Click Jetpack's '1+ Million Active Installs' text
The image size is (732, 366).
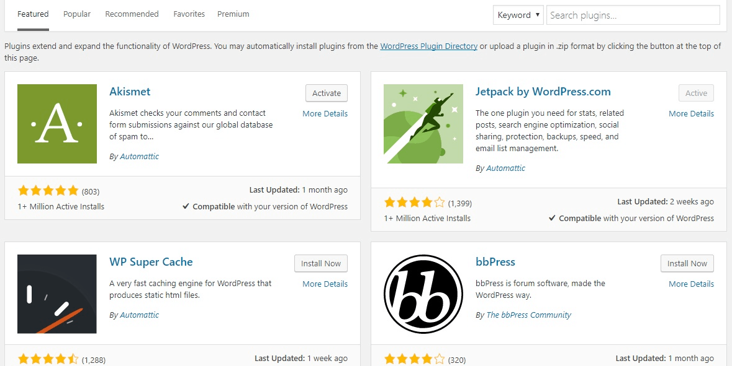tap(428, 218)
